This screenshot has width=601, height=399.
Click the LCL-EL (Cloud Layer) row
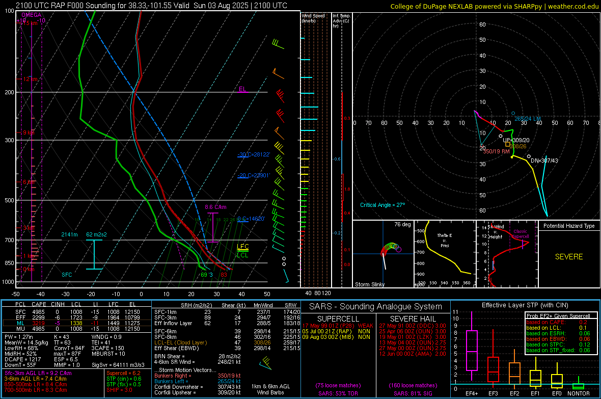coord(227,342)
